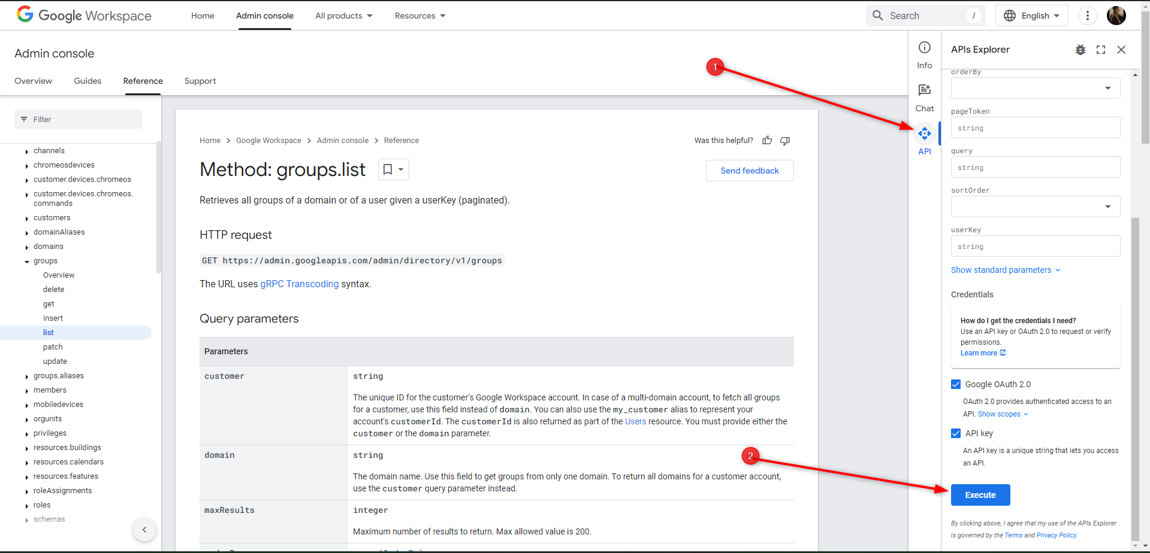
Task: Switch to the Support tab
Action: (x=200, y=81)
